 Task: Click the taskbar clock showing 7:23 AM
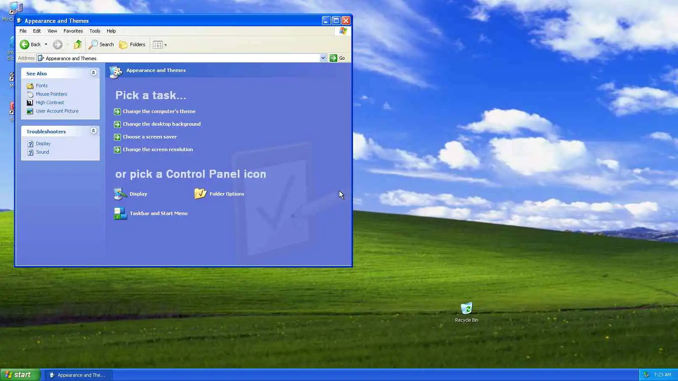click(662, 375)
